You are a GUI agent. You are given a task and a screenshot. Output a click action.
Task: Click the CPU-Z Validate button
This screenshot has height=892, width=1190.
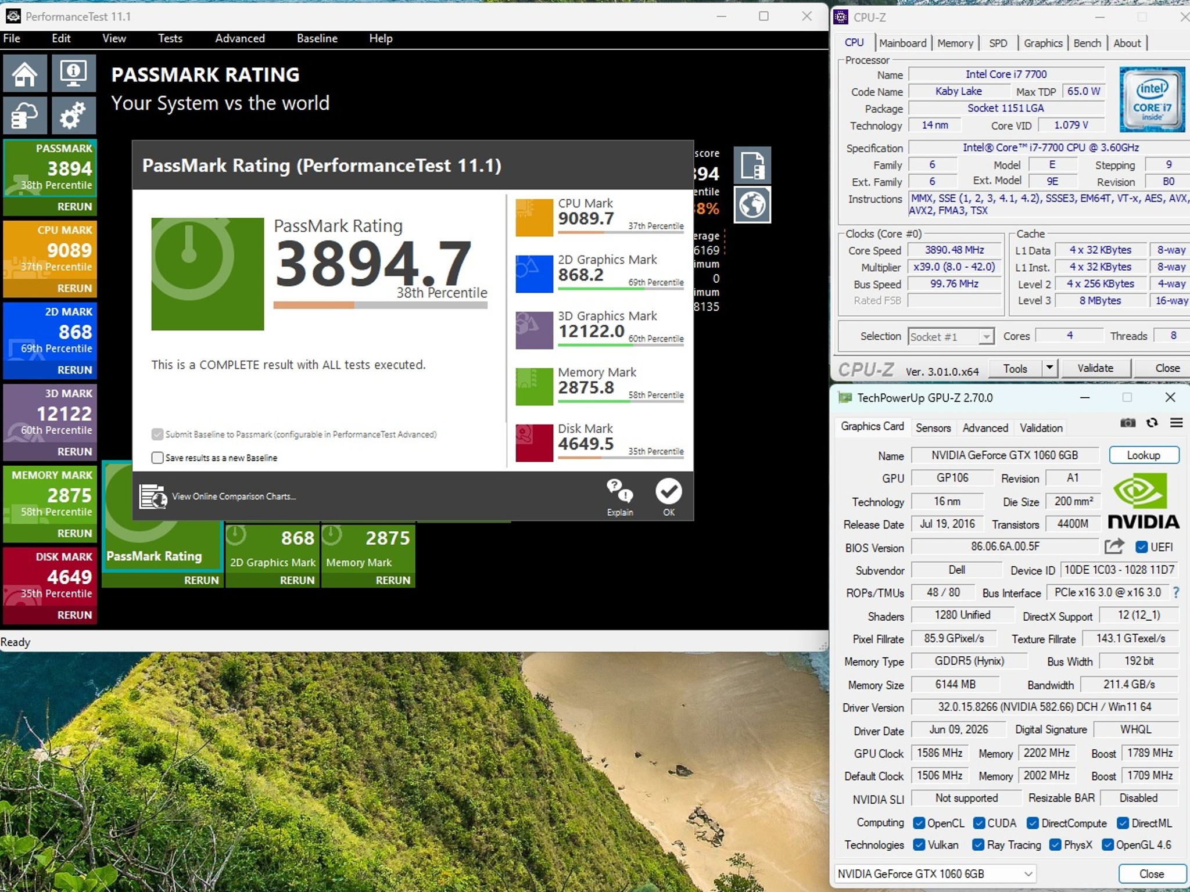click(1095, 368)
